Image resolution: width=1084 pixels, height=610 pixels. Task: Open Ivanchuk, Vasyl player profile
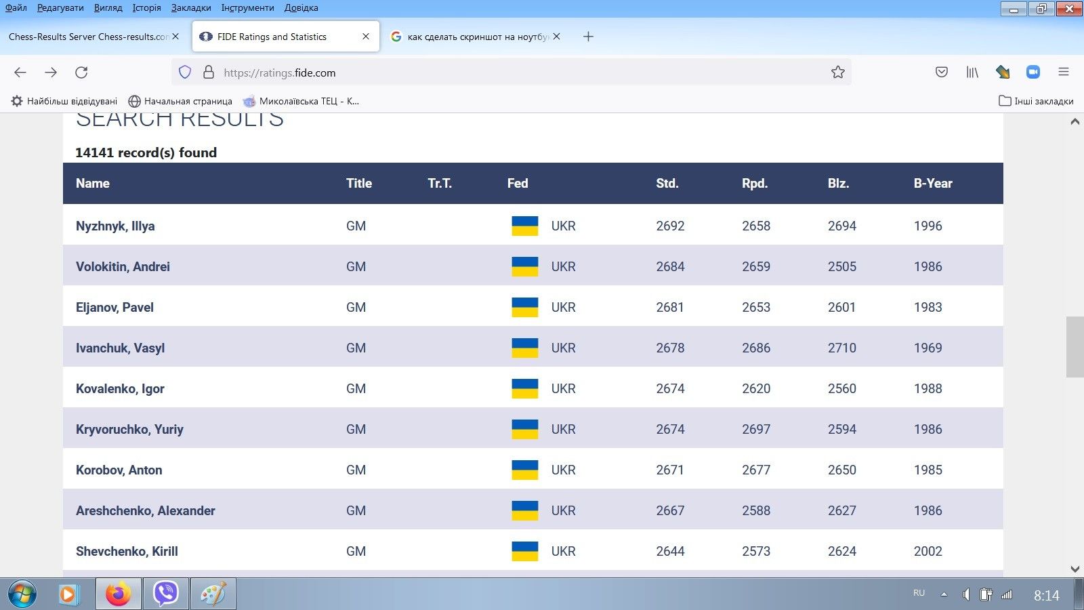pyautogui.click(x=120, y=348)
